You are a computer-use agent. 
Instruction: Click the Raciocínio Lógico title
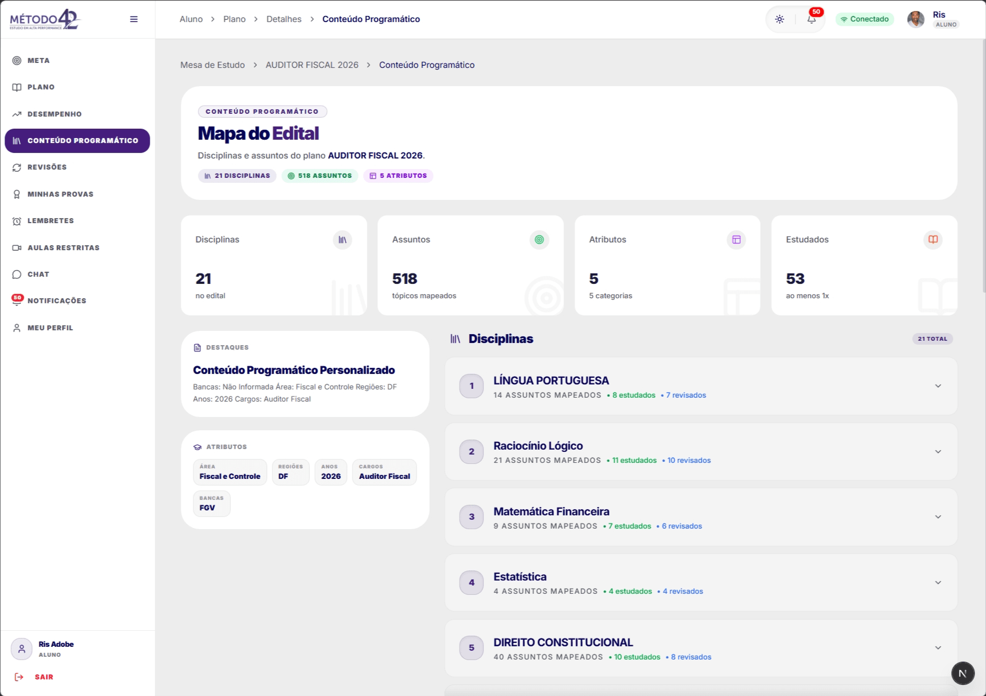pos(538,446)
